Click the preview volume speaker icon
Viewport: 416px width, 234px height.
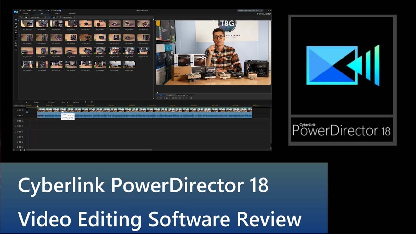[x=183, y=98]
